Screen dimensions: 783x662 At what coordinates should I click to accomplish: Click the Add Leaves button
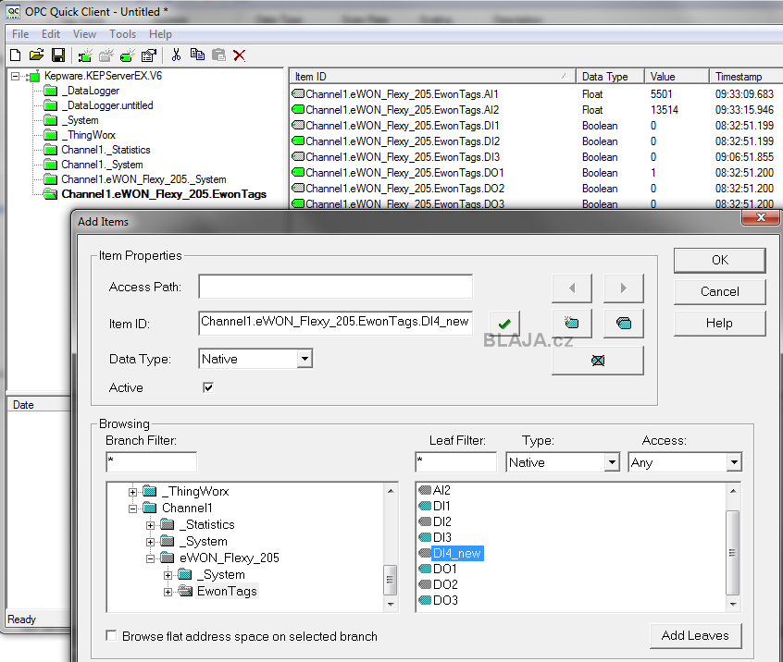(x=695, y=635)
